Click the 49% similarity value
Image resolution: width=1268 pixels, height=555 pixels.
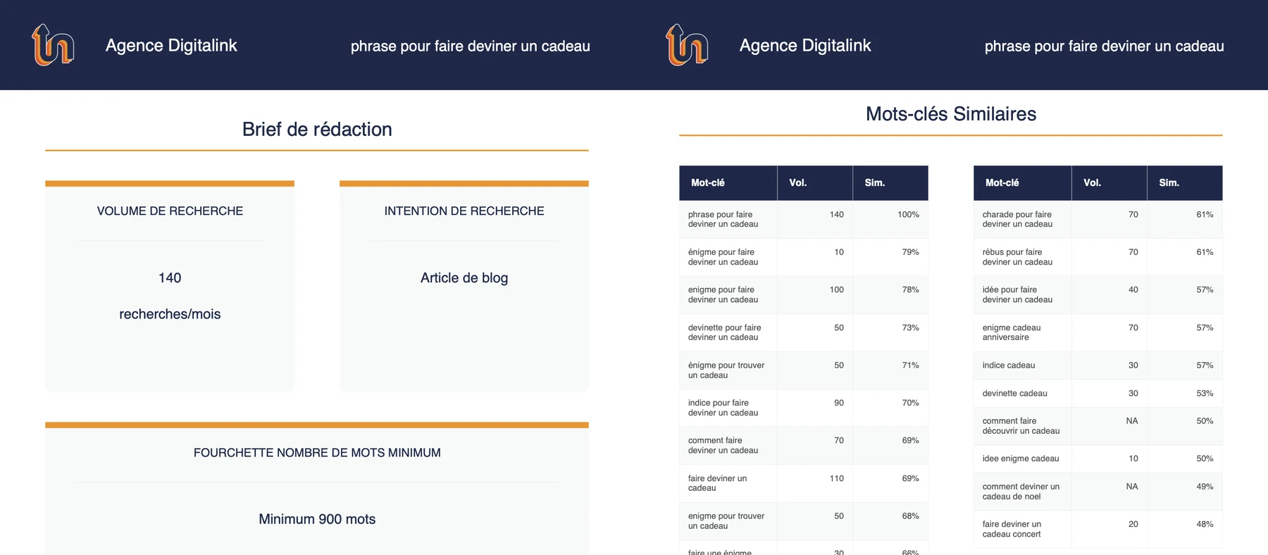click(1205, 487)
